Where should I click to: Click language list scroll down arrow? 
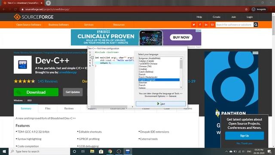click(181, 87)
